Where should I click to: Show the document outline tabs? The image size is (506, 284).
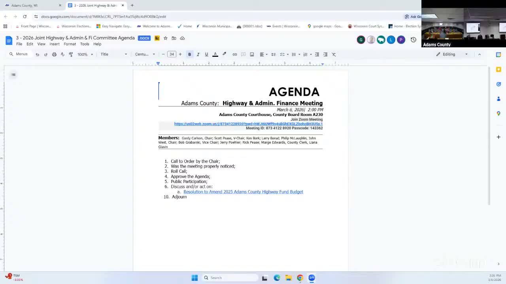tap(13, 75)
